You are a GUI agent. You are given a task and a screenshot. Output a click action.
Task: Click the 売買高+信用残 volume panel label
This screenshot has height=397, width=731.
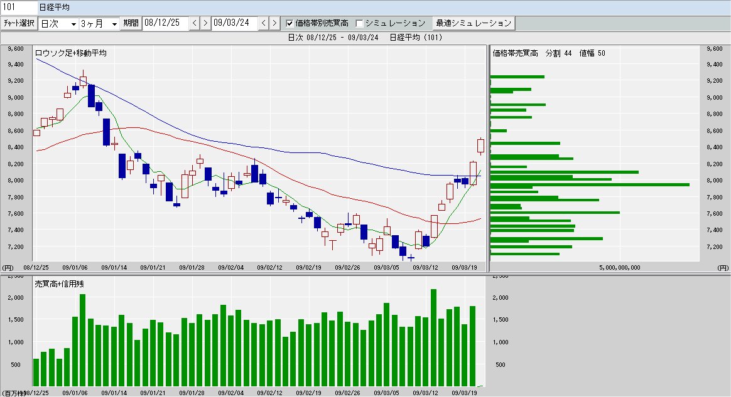[x=59, y=283]
